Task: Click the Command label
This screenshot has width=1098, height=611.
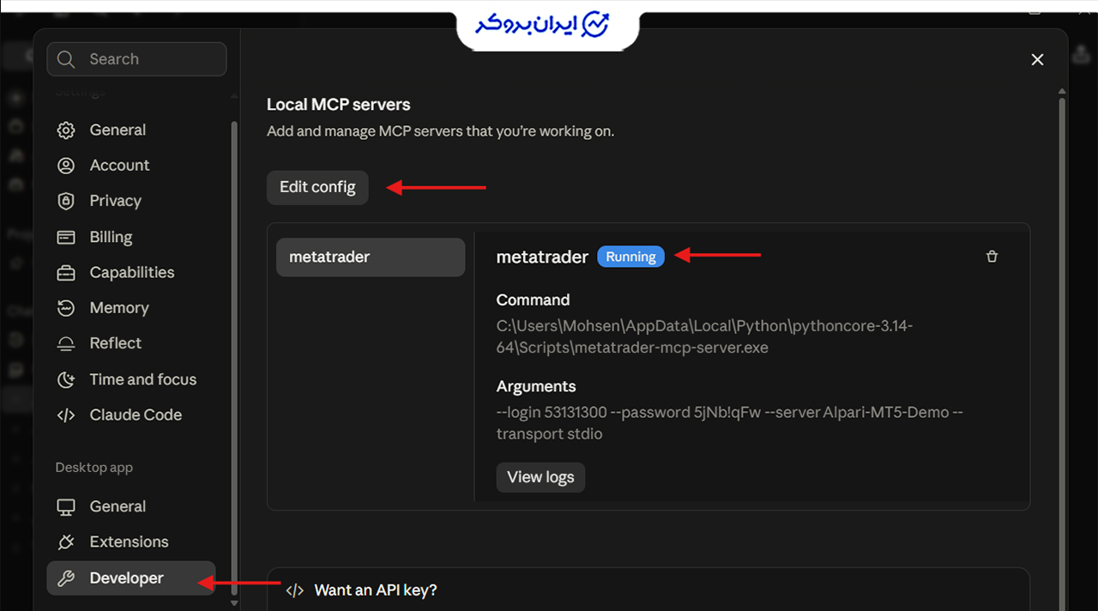Action: click(x=533, y=300)
